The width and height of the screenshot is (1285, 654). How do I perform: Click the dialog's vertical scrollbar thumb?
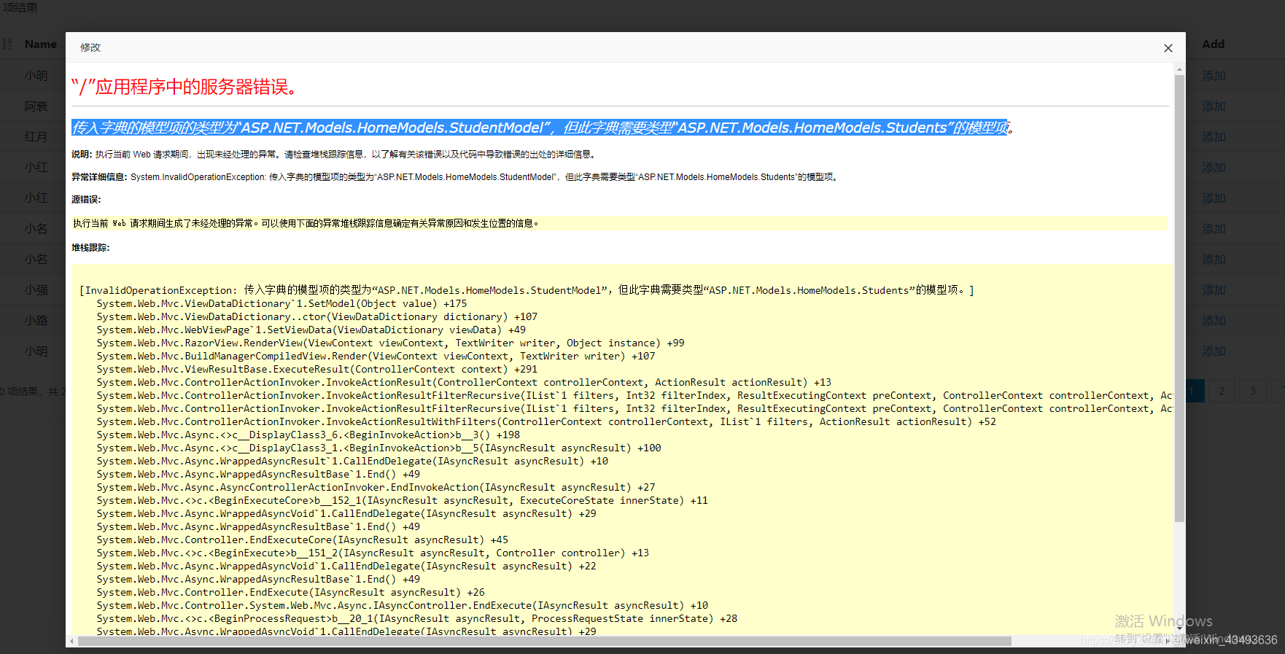pos(1179,297)
